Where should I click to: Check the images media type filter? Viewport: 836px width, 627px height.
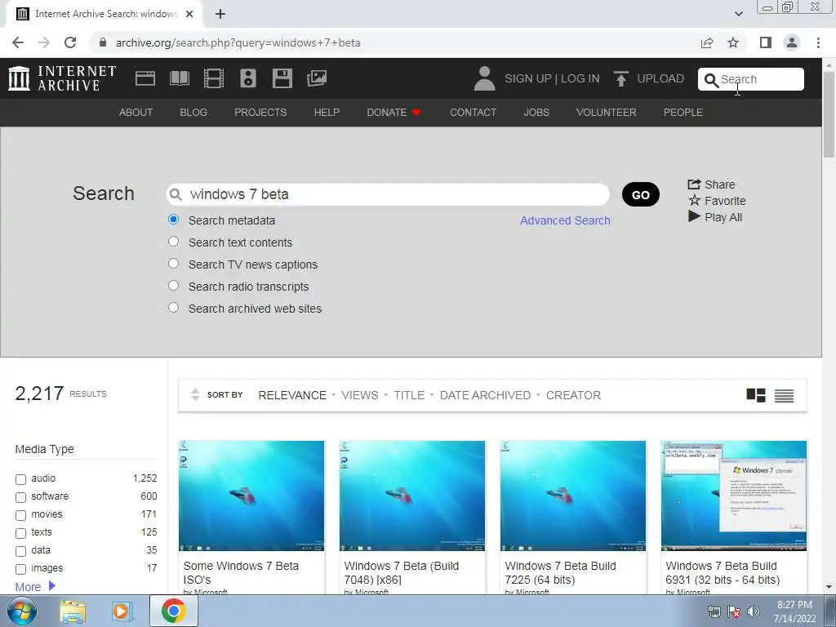(20, 569)
